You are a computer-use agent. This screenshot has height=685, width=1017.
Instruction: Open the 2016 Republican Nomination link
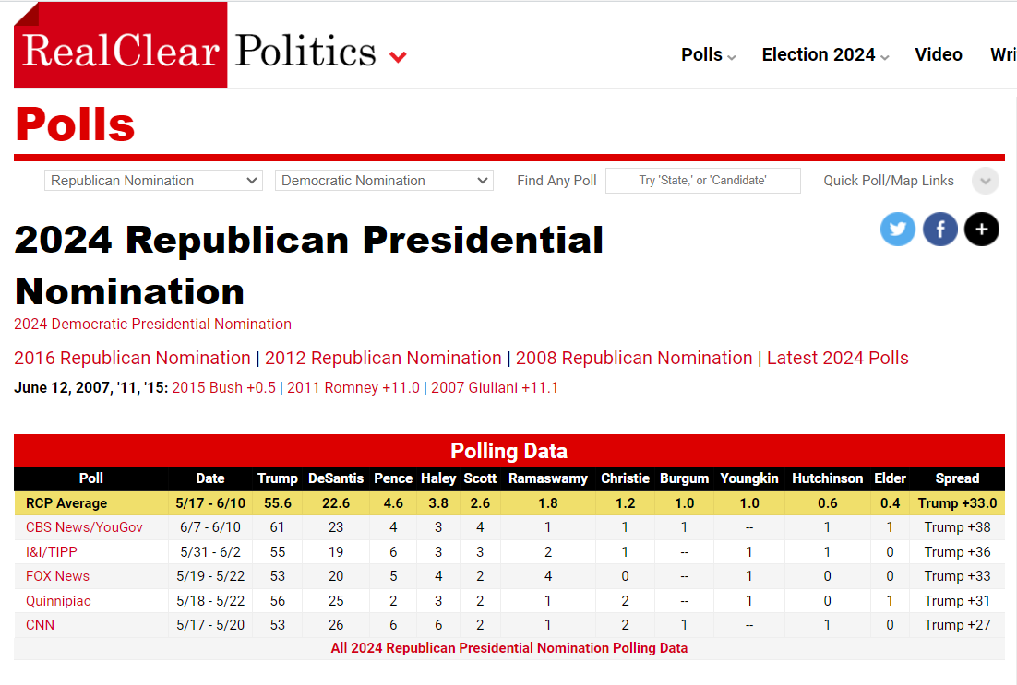pyautogui.click(x=132, y=358)
